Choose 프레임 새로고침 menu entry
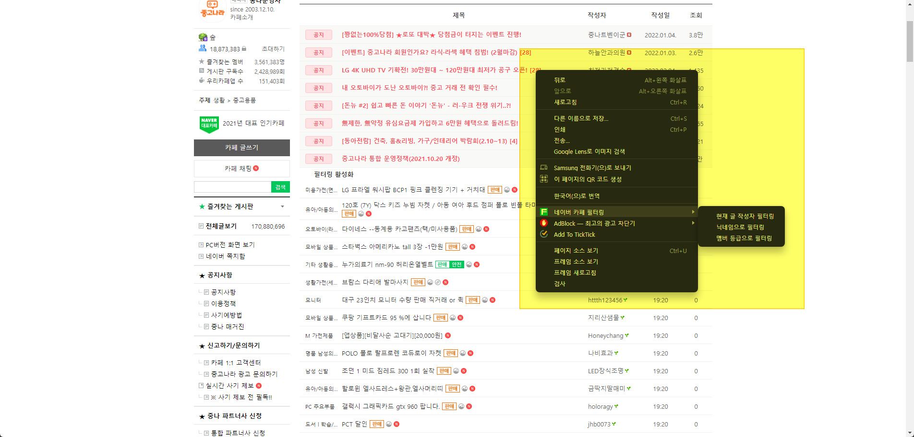The width and height of the screenshot is (914, 437). 617,273
